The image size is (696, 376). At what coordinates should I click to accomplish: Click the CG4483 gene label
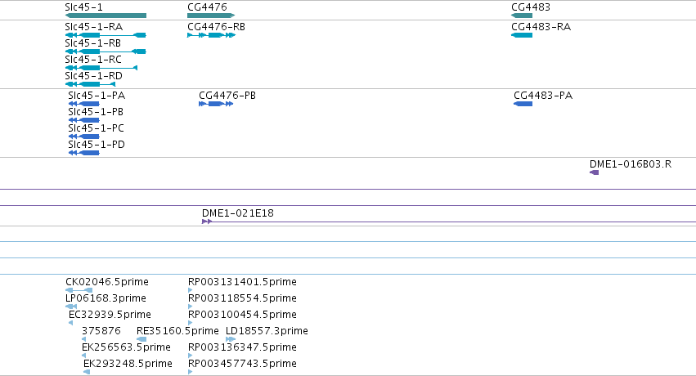coord(531,7)
